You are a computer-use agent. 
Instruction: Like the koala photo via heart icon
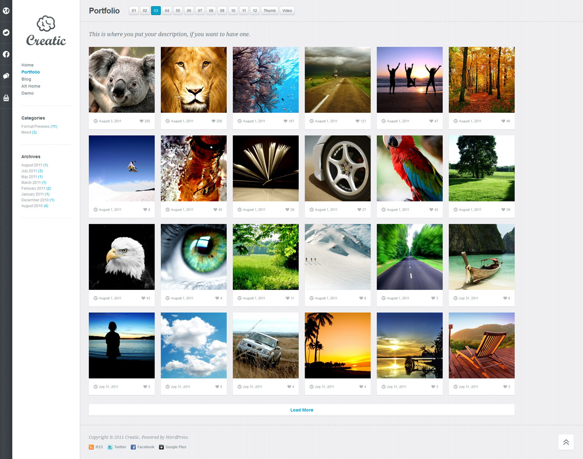pyautogui.click(x=141, y=121)
